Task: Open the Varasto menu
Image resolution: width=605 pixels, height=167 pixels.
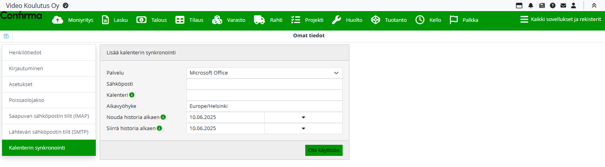Action: (x=229, y=20)
